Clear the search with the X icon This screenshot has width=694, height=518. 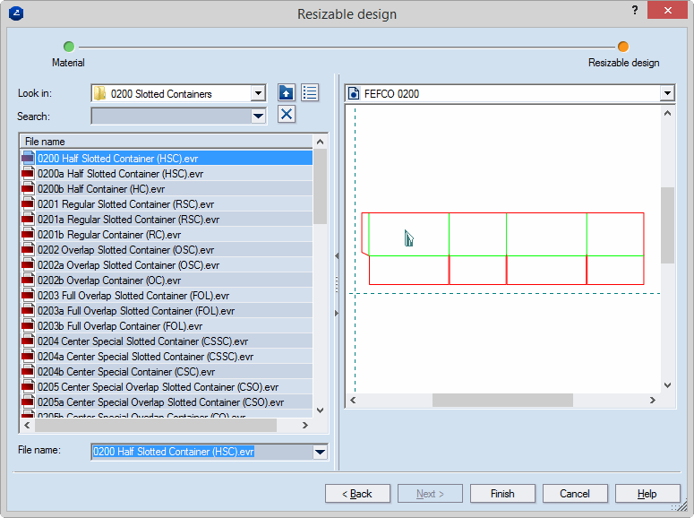(x=286, y=114)
